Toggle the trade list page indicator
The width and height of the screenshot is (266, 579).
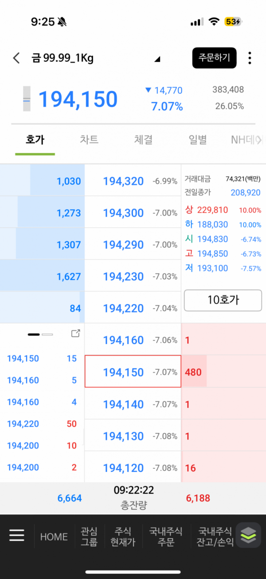point(40,334)
